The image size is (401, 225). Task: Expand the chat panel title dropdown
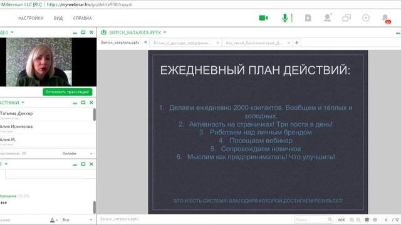pos(6,164)
